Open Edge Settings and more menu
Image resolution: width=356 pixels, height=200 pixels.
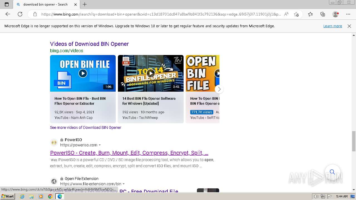pos(348,14)
